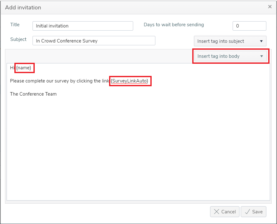The height and width of the screenshot is (224, 277).
Task: Close the Add invitation dialog
Action: tap(270, 7)
